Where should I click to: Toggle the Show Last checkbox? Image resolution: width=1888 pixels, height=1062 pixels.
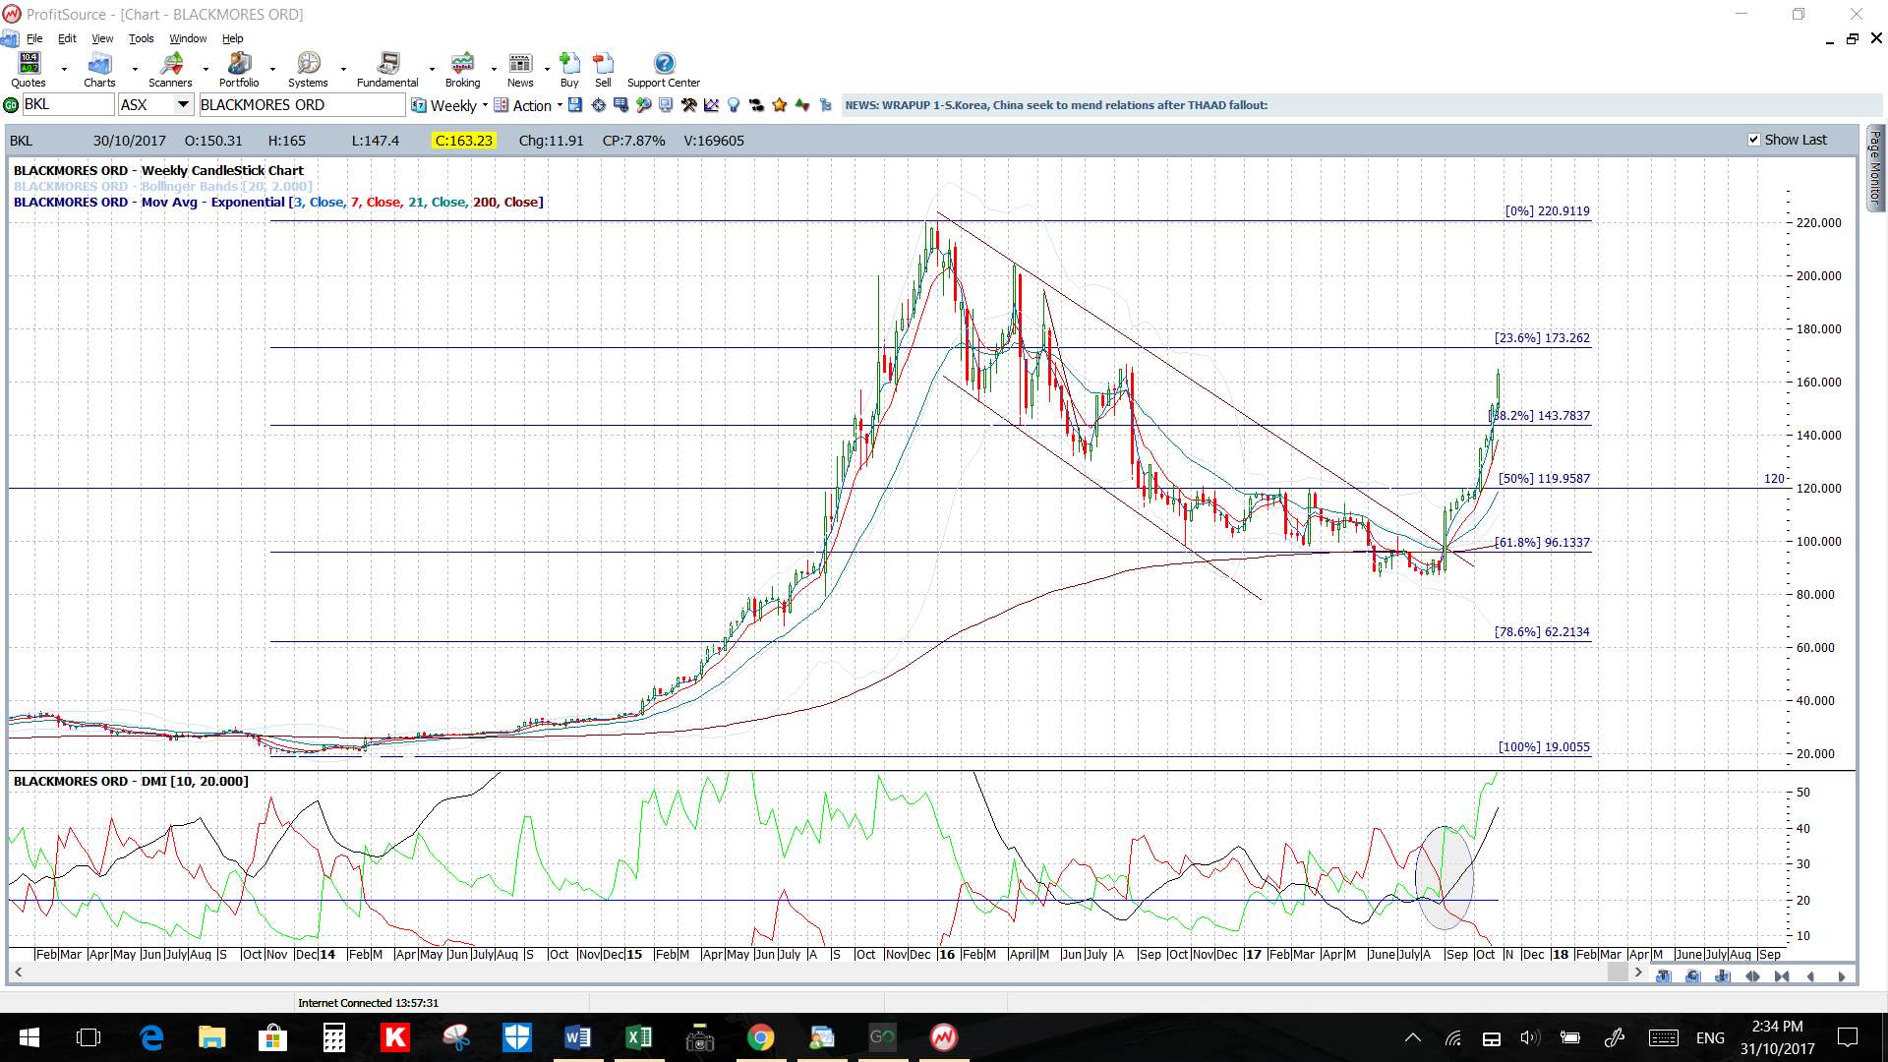pos(1753,140)
